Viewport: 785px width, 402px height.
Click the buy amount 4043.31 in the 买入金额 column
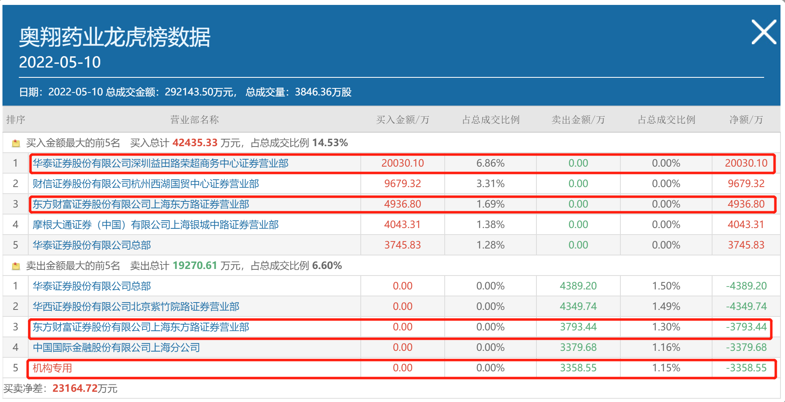tap(403, 225)
